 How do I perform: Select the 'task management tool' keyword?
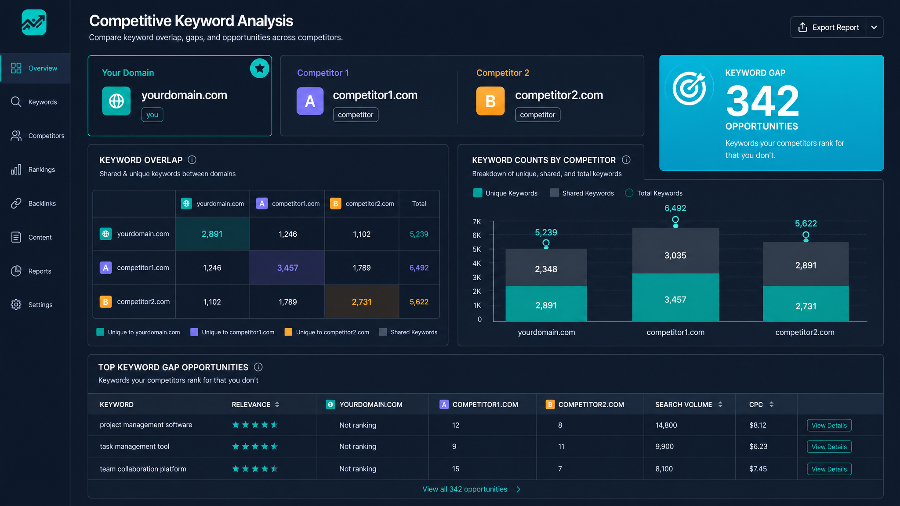134,446
